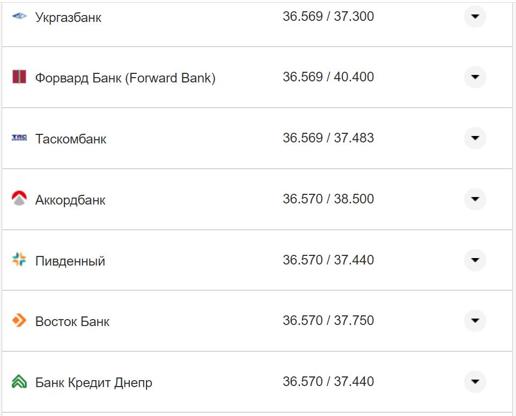Viewport: 516px width, 416px height.
Task: Click the Форвард Банк logo icon
Action: [x=19, y=77]
